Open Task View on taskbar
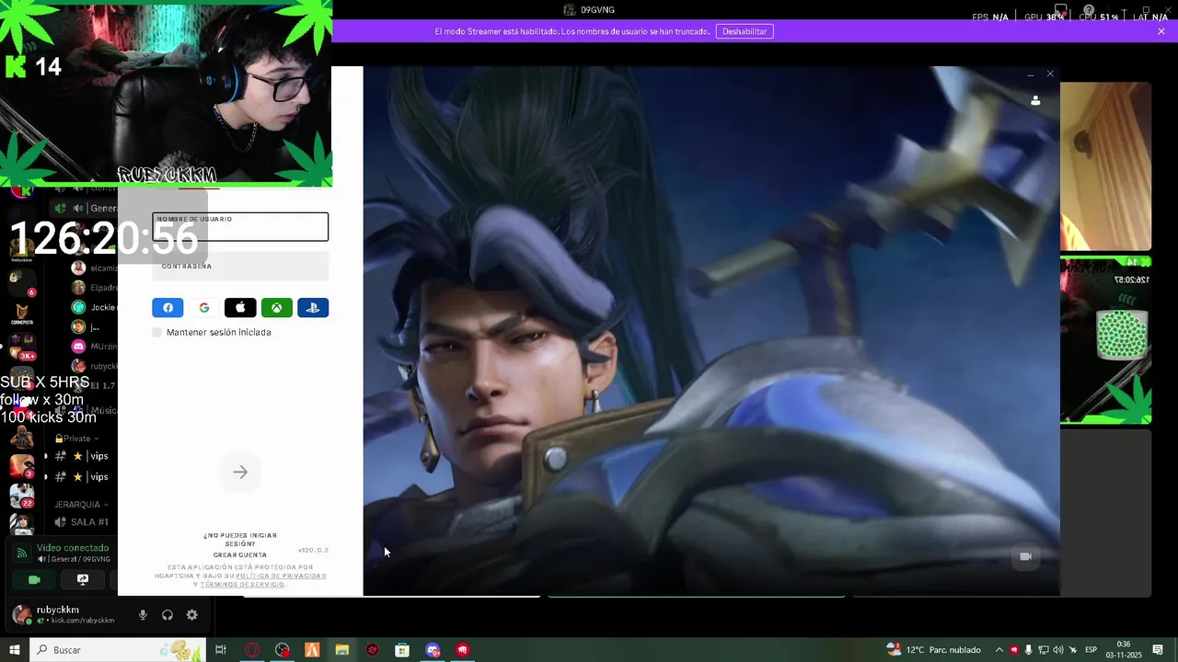 click(221, 650)
